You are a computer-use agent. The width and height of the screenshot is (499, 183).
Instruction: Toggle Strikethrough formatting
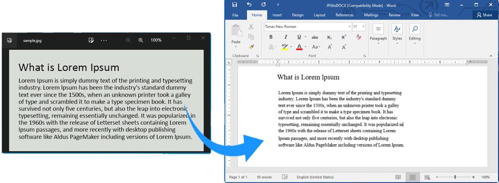point(315,37)
